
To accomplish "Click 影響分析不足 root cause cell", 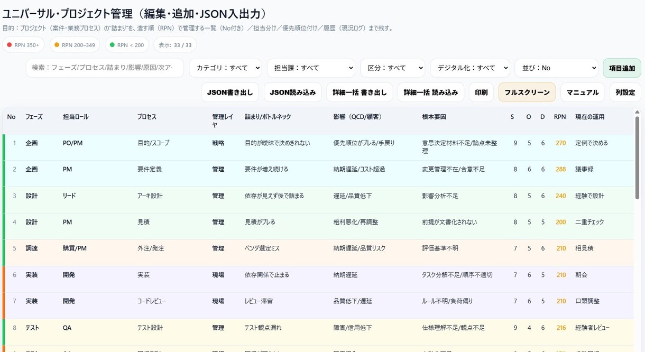I will pyautogui.click(x=440, y=196).
